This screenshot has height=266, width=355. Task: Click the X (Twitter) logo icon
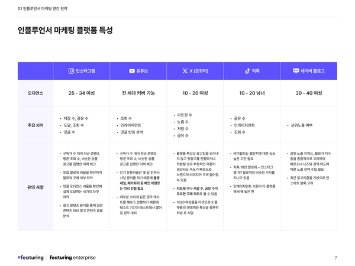185,71
